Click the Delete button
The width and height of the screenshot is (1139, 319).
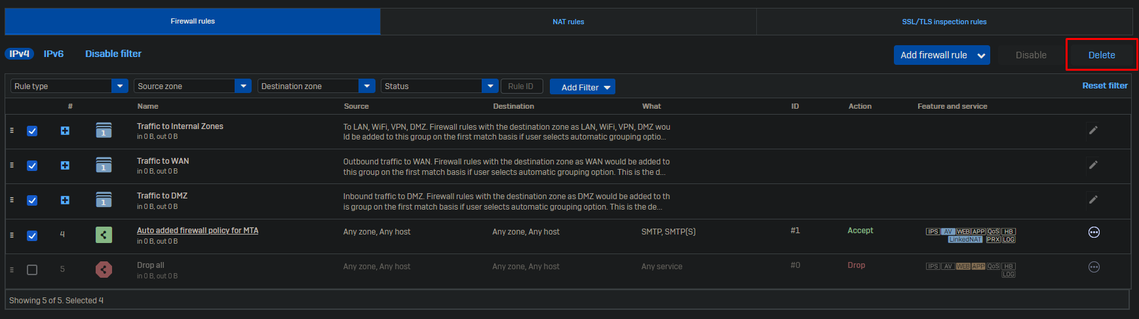click(x=1101, y=55)
